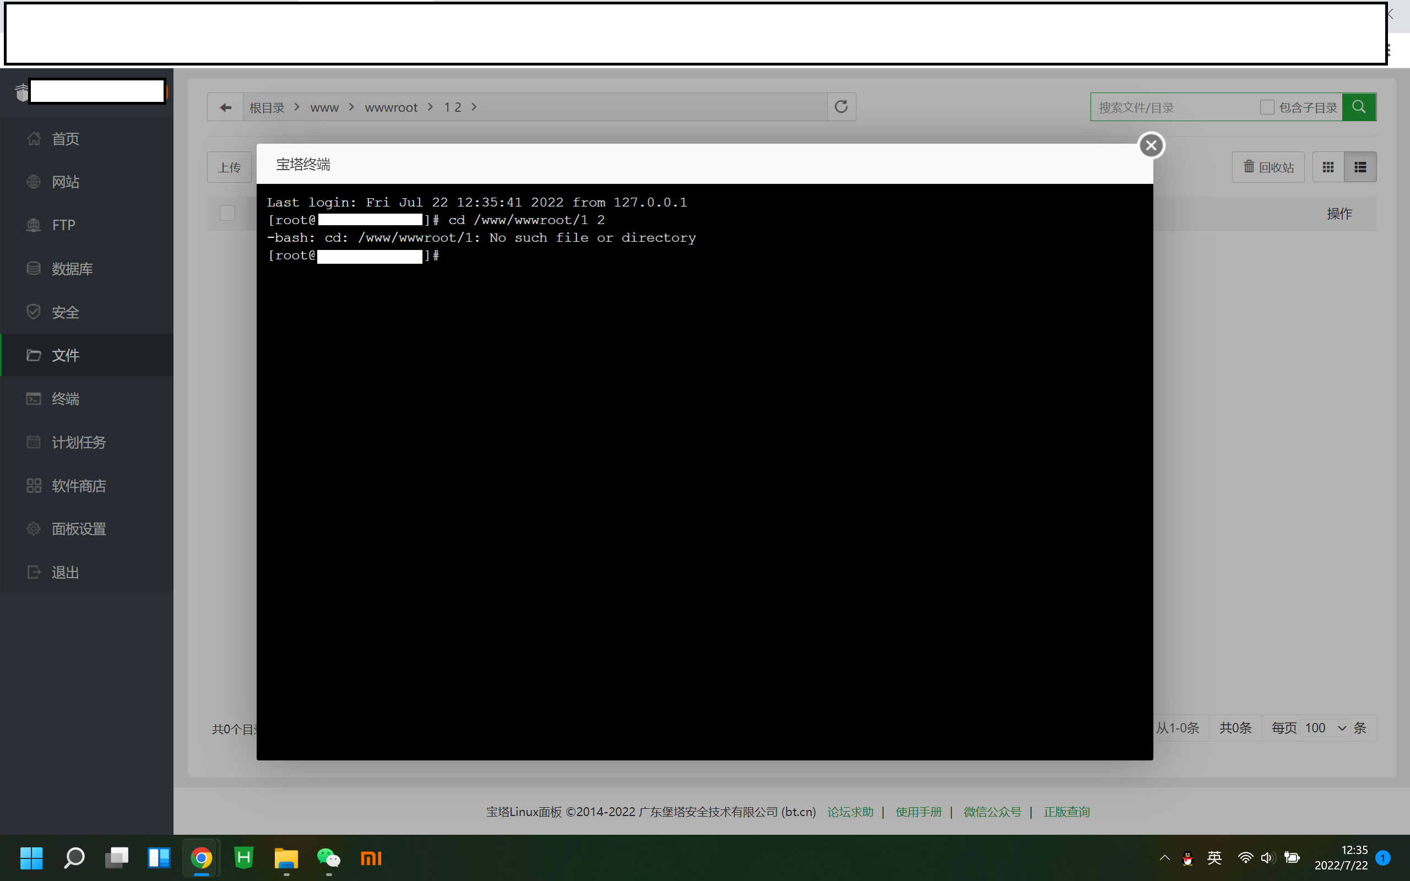The image size is (1410, 881).
Task: Go to wwwroot in the breadcrumb
Action: [x=391, y=107]
